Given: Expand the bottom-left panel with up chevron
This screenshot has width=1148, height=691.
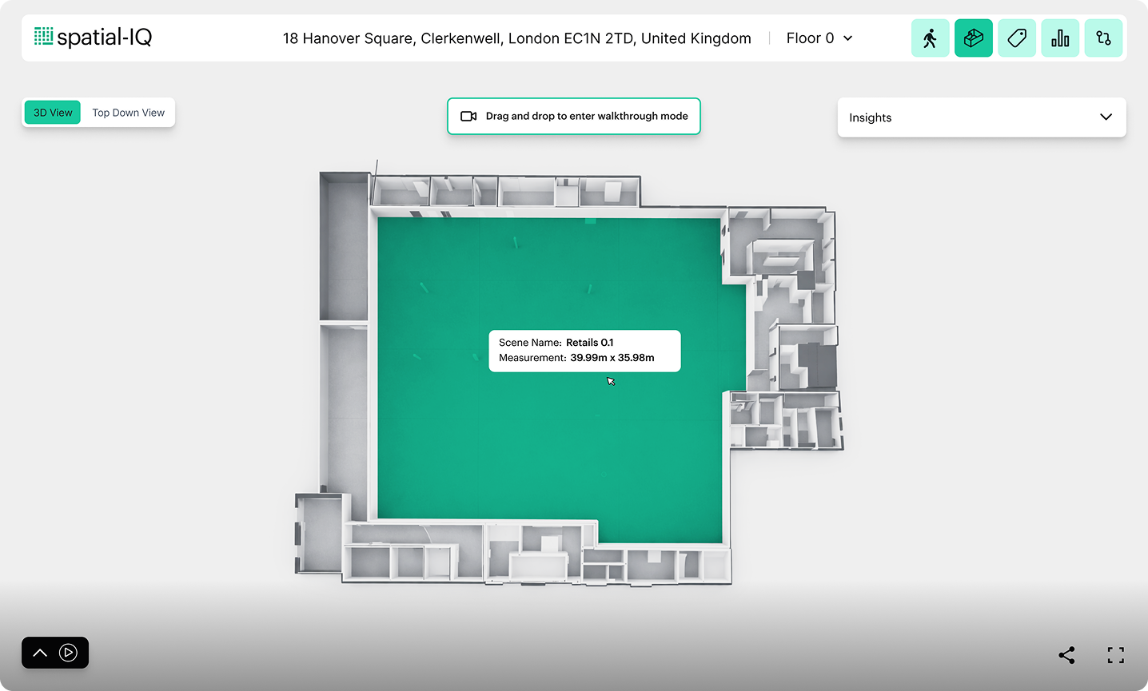Looking at the screenshot, I should [x=40, y=653].
